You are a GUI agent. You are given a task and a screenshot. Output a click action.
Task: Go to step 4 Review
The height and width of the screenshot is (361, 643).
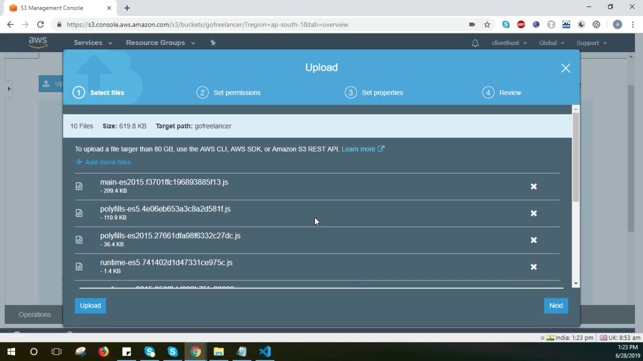(x=502, y=93)
